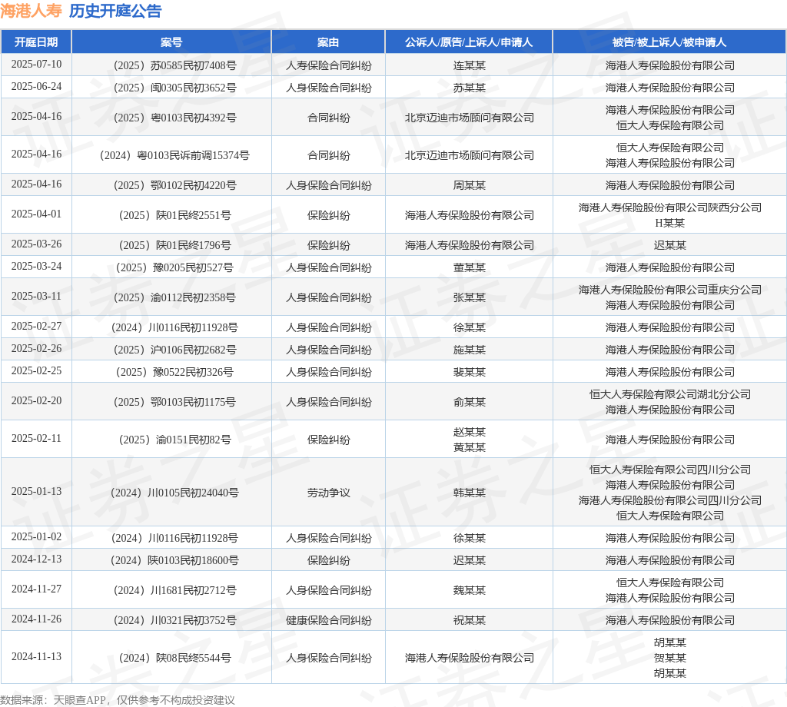Click the 劳动争议 cause cell
Screen dimensions: 787x707
[x=328, y=493]
